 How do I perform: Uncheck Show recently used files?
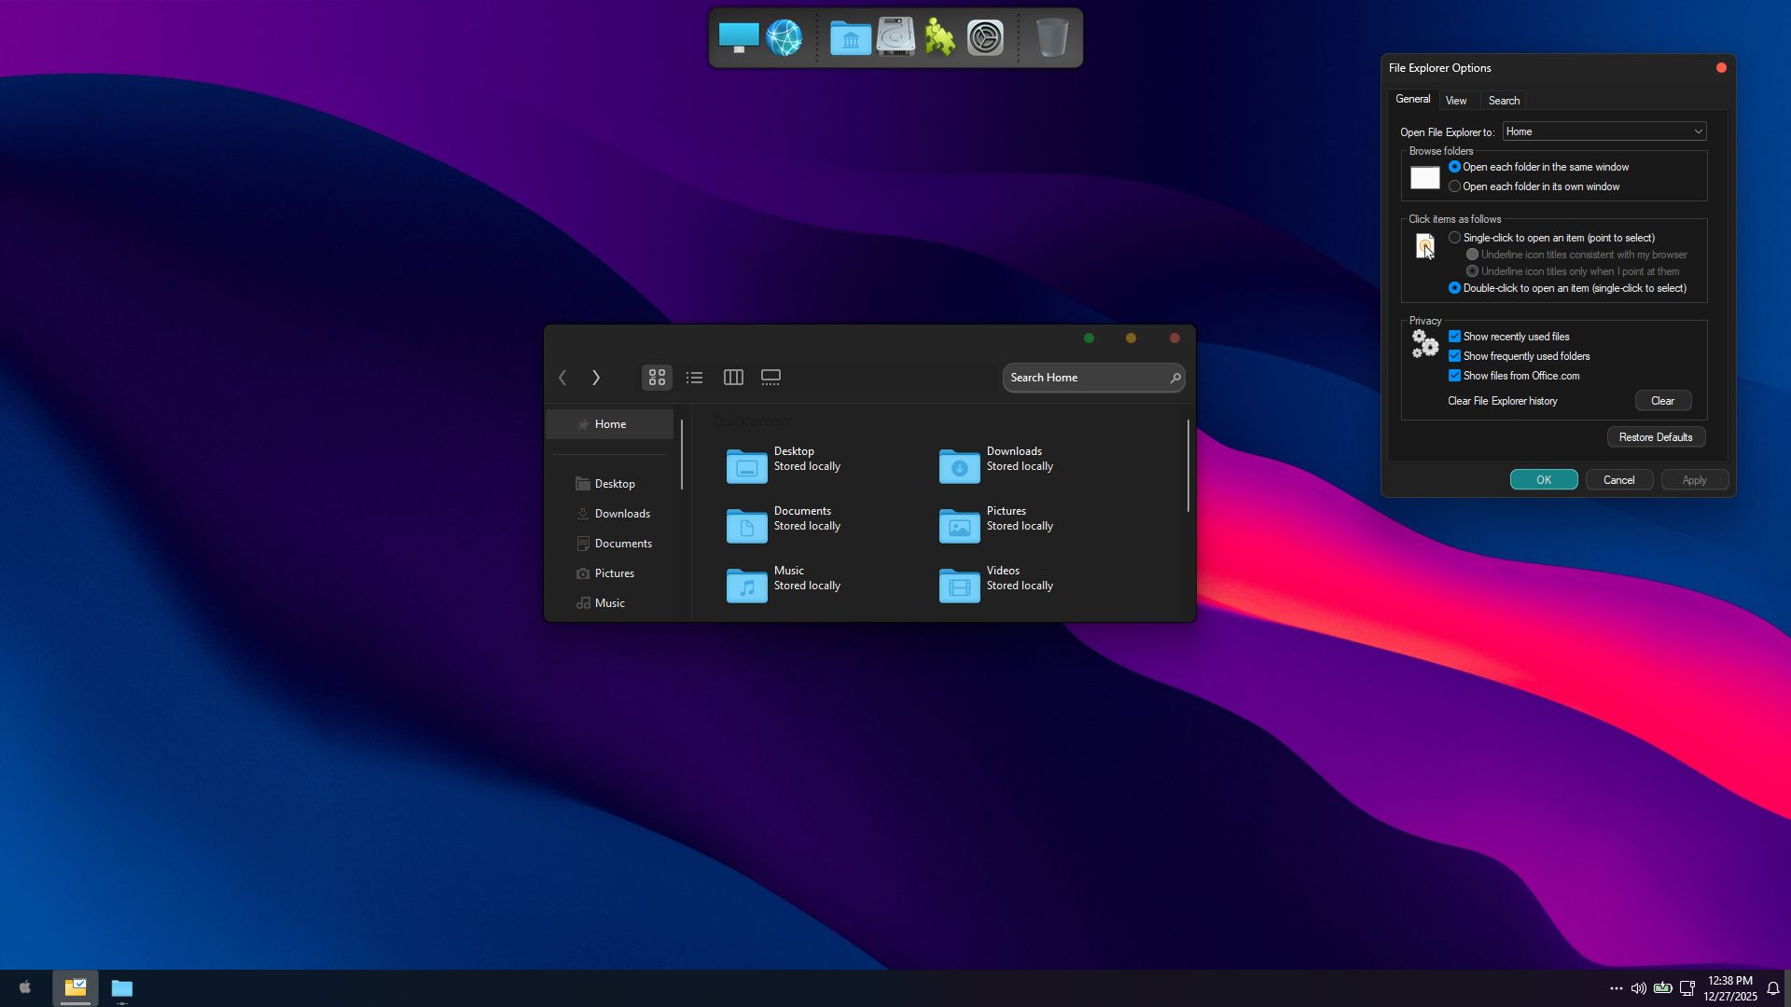tap(1454, 337)
